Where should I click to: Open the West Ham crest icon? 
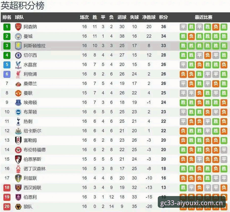coord(18,188)
